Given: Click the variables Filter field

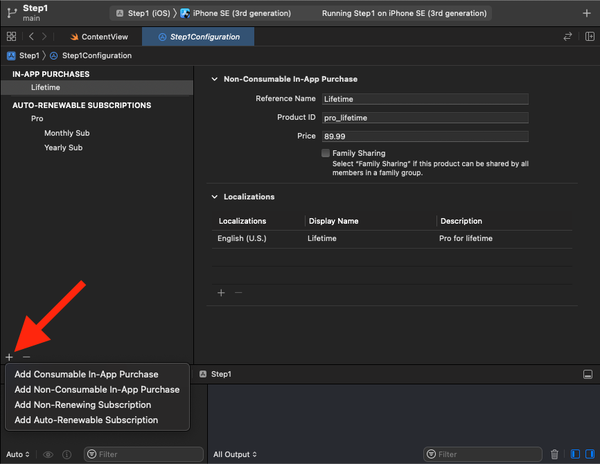Looking at the screenshot, I should coord(143,454).
